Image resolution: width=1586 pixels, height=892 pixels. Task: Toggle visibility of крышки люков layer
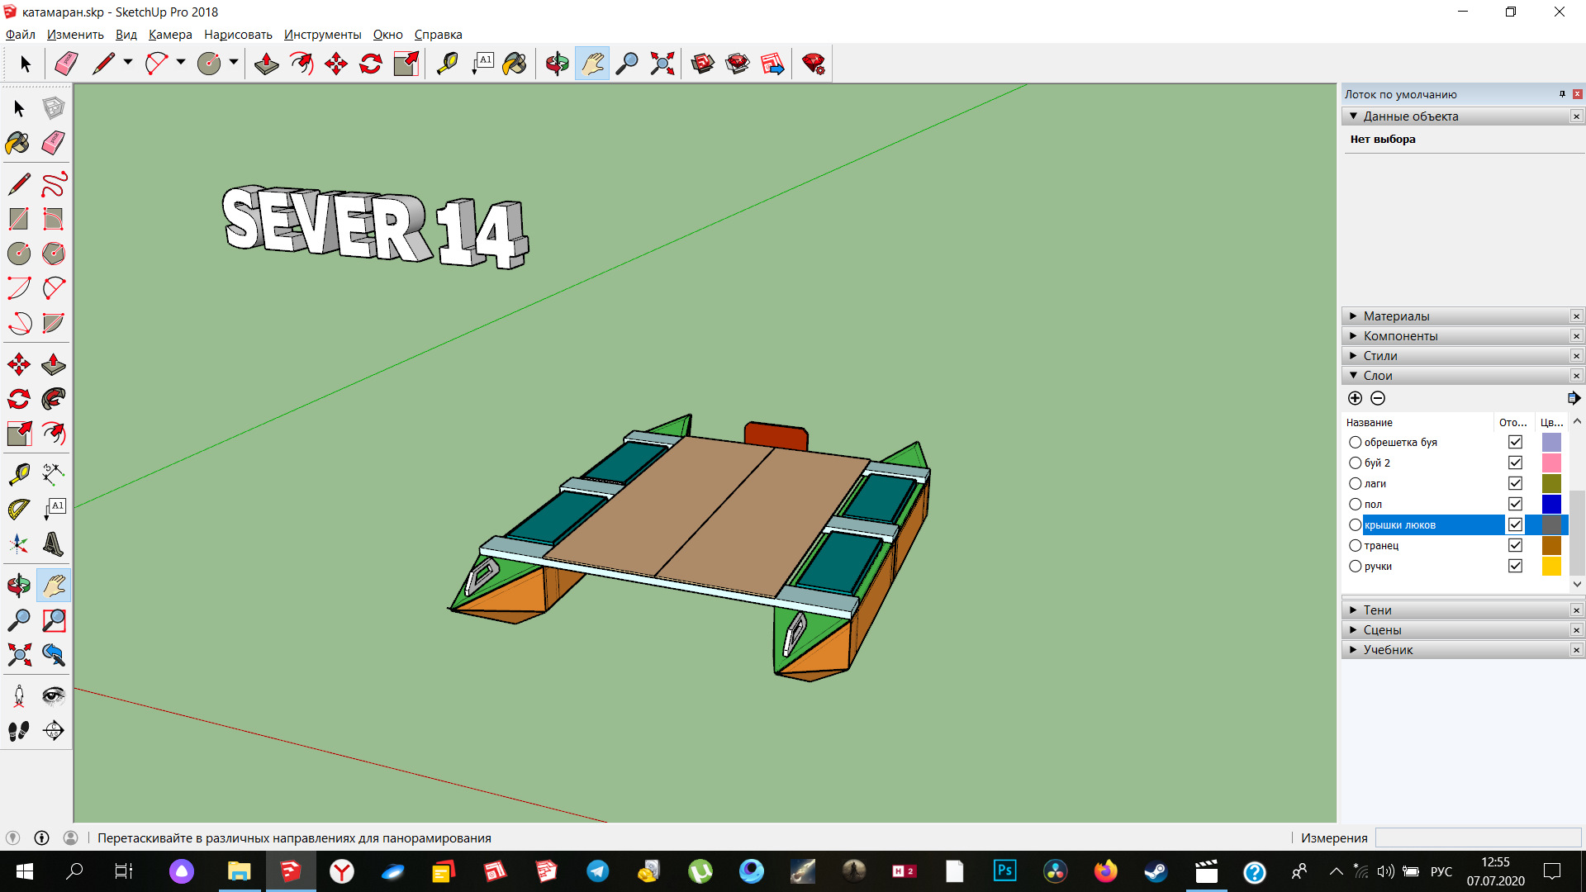[1515, 525]
